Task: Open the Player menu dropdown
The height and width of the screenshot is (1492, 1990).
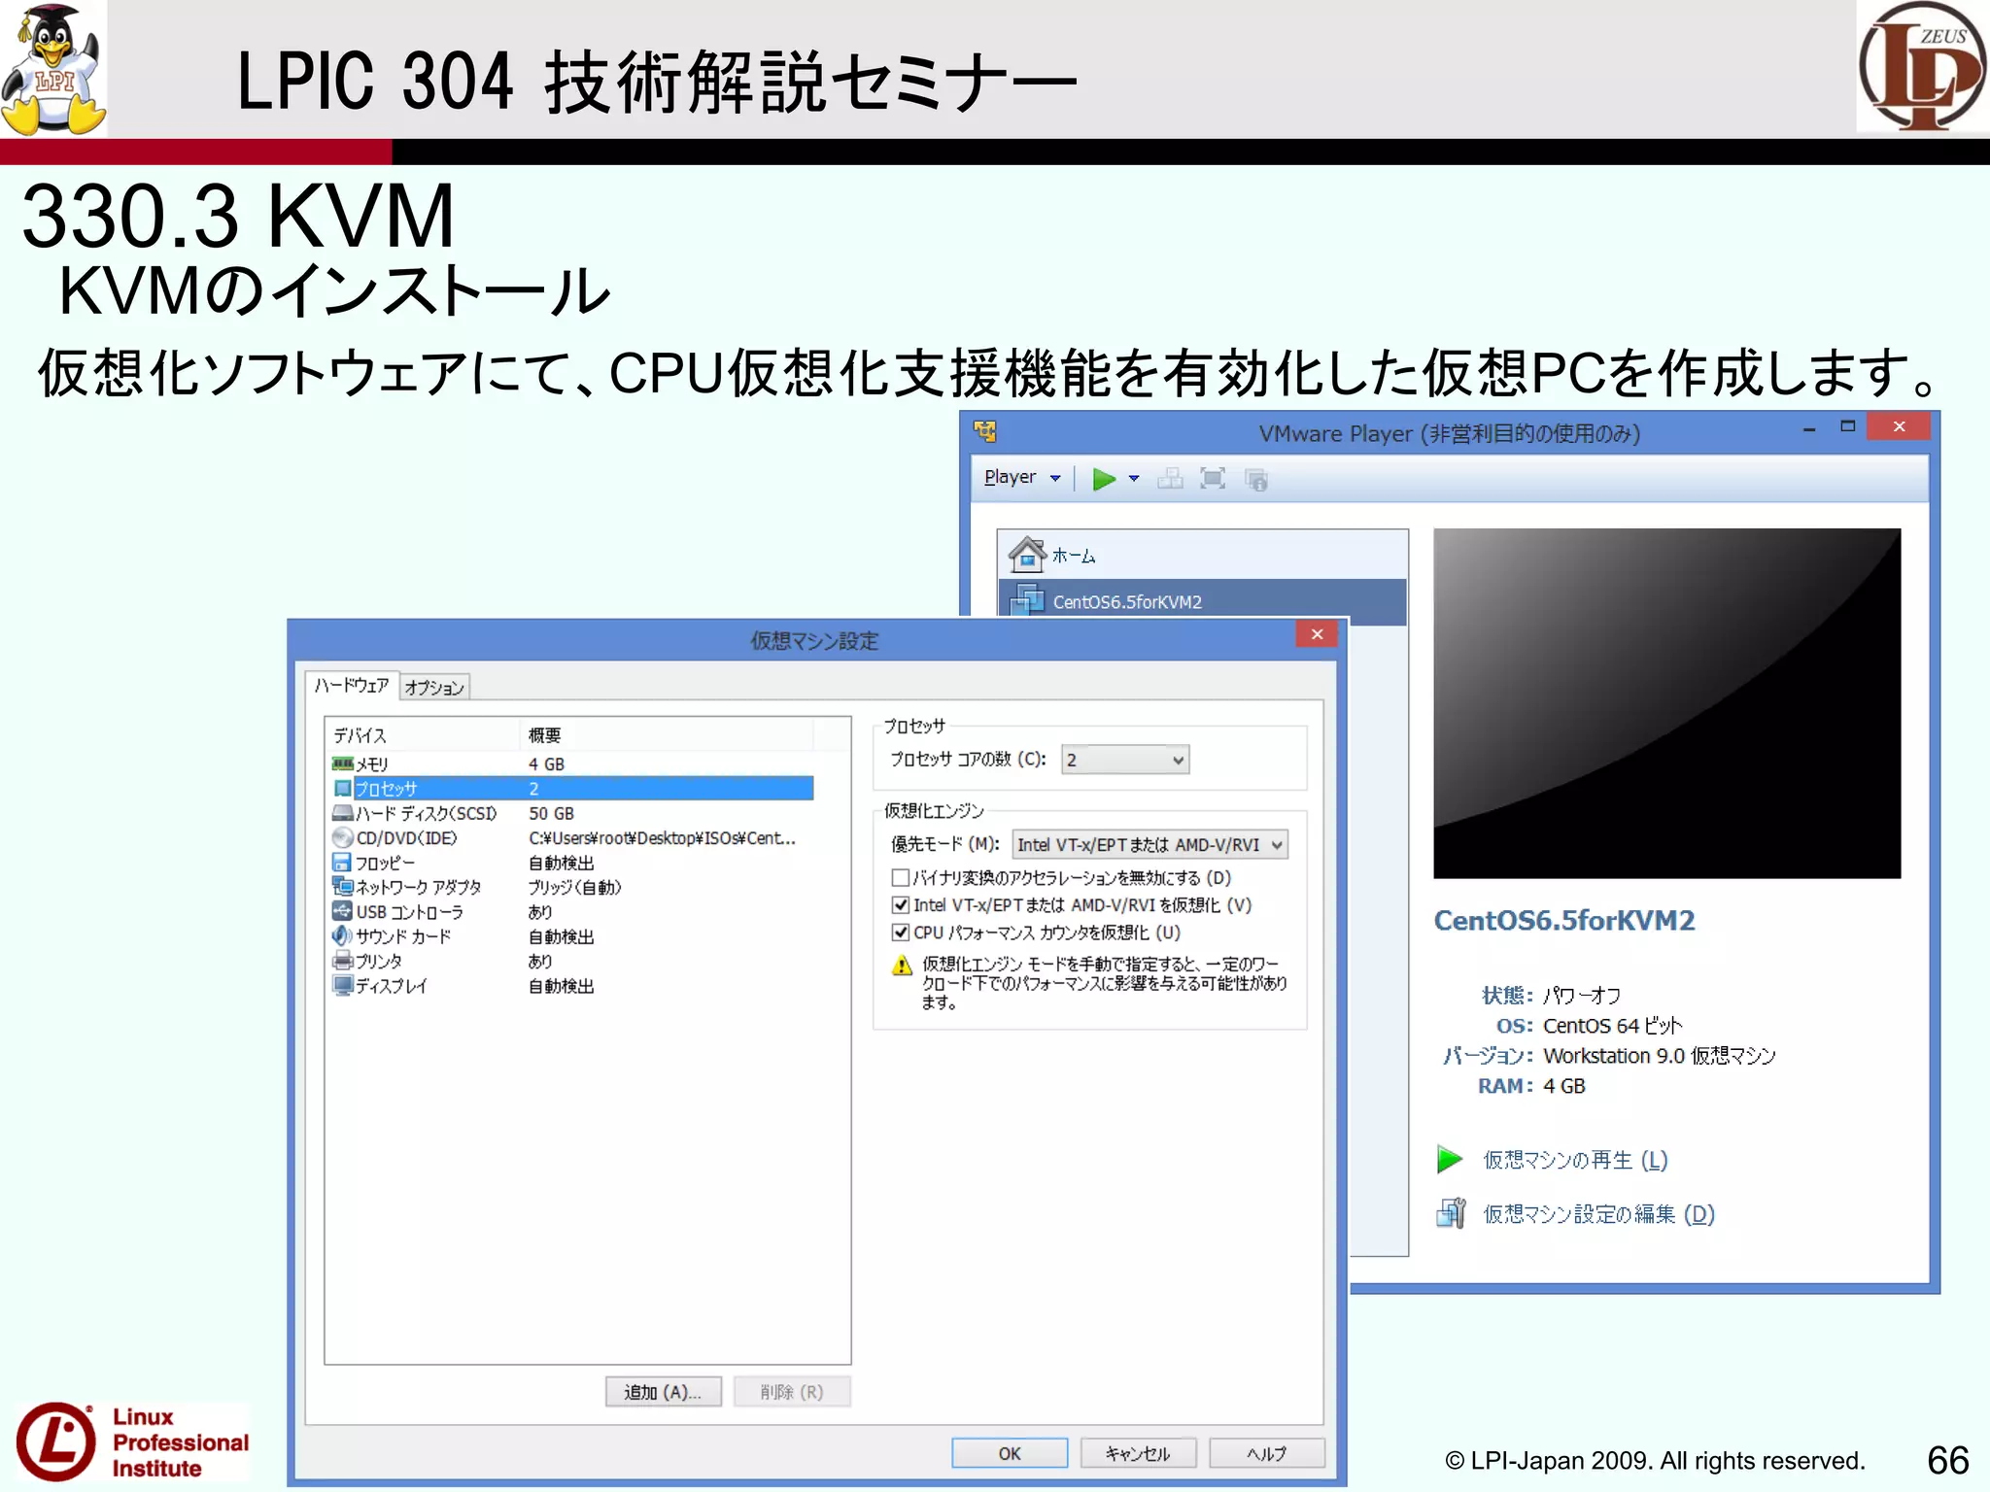Action: pos(1021,478)
